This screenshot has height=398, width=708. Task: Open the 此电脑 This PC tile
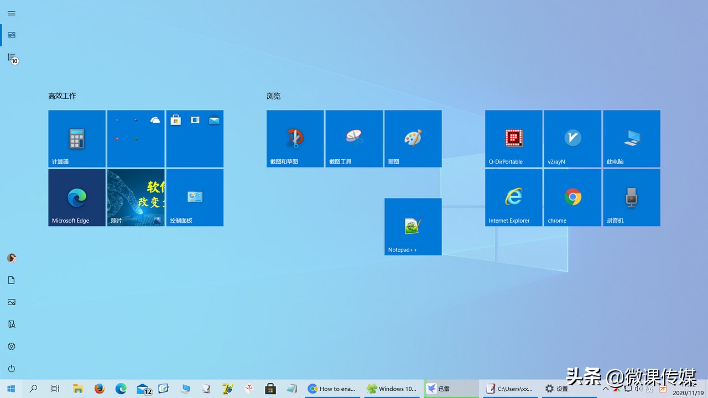631,138
